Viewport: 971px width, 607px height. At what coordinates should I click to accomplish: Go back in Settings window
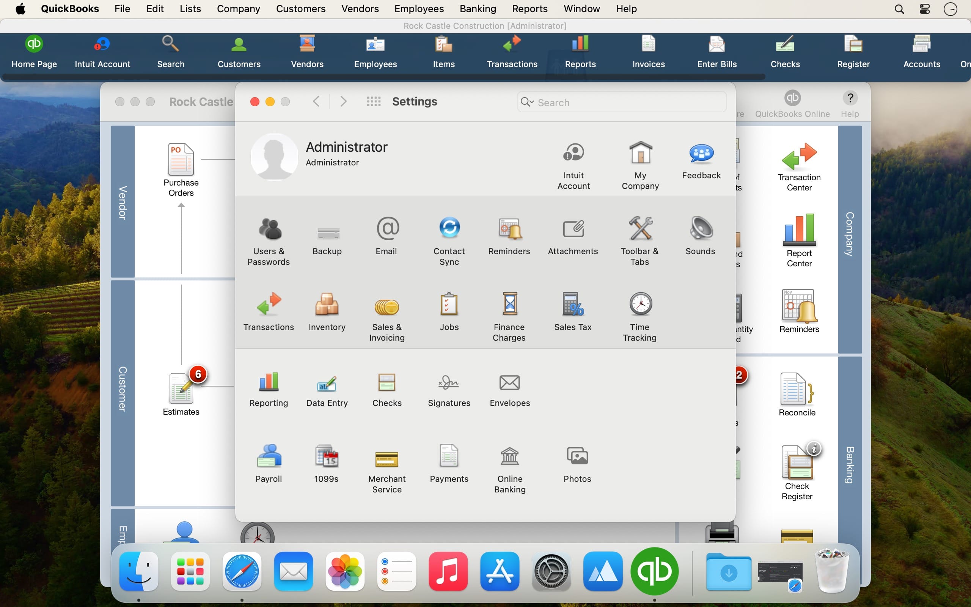(316, 102)
